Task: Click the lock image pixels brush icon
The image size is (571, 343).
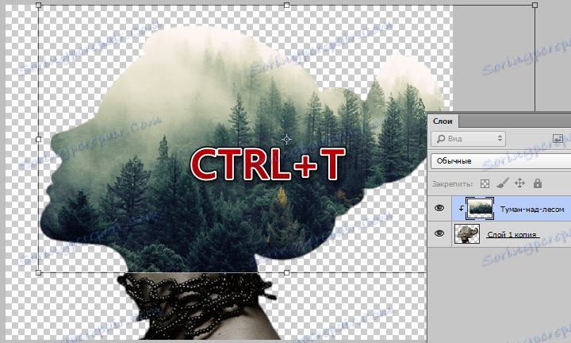Action: point(503,183)
